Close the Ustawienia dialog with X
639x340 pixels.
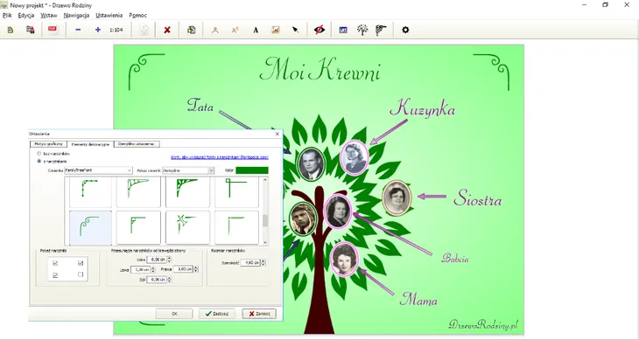pos(277,134)
